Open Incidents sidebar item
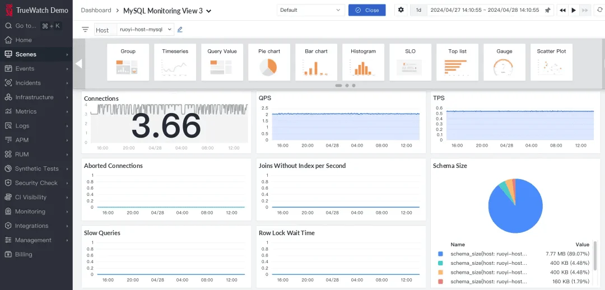This screenshot has height=290, width=605. click(36, 83)
